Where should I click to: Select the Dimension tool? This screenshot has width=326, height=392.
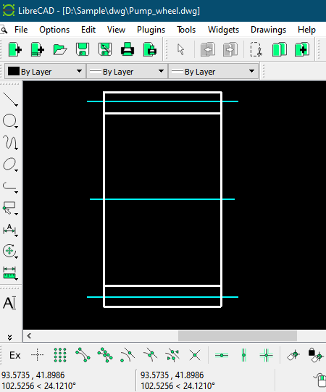point(10,230)
